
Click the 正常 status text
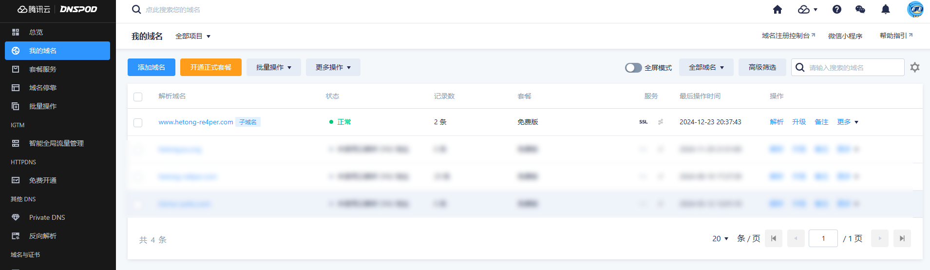point(344,122)
